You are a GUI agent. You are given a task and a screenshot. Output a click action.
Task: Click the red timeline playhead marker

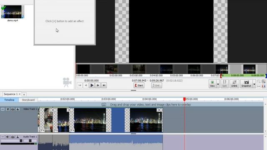[x=184, y=99]
